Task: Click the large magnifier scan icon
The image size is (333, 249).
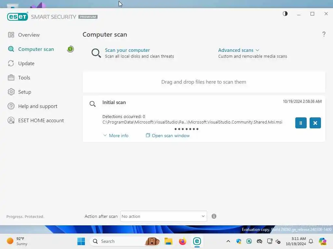Action: coord(96,53)
